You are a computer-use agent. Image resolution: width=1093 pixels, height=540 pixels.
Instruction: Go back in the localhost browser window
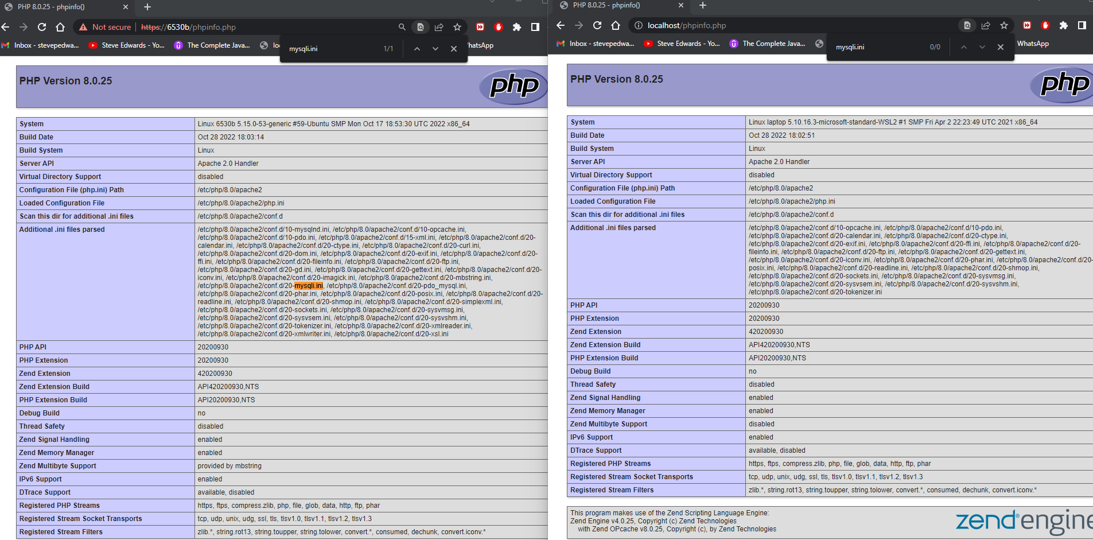(x=561, y=25)
